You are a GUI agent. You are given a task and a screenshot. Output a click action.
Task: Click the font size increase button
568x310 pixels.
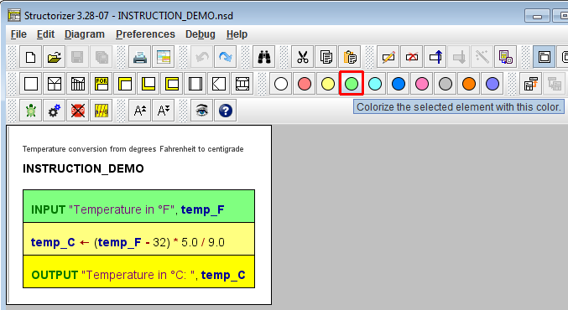point(140,111)
